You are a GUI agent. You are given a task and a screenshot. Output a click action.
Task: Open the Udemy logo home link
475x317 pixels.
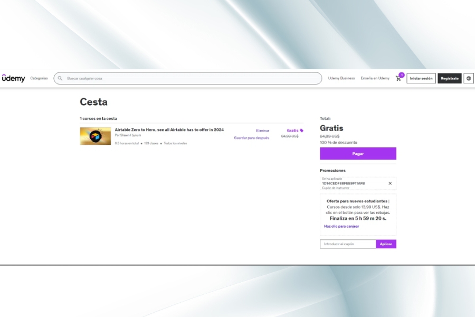pos(13,78)
